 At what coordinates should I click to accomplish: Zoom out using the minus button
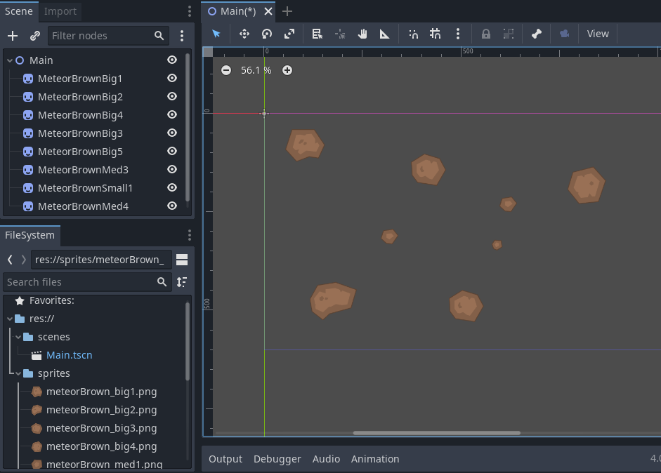[x=225, y=70]
